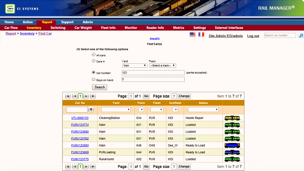Open the Switching menu item
This screenshot has height=171, width=304.
(58, 28)
